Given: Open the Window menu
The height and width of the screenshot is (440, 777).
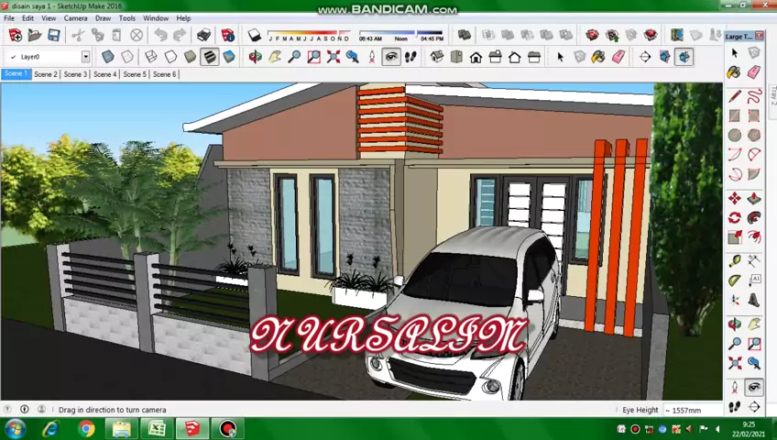Looking at the screenshot, I should 155,18.
